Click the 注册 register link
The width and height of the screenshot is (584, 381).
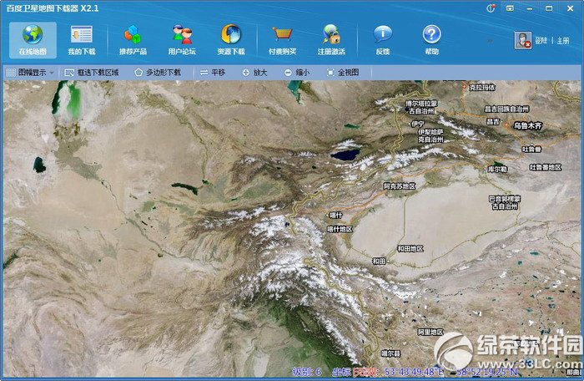pyautogui.click(x=563, y=40)
